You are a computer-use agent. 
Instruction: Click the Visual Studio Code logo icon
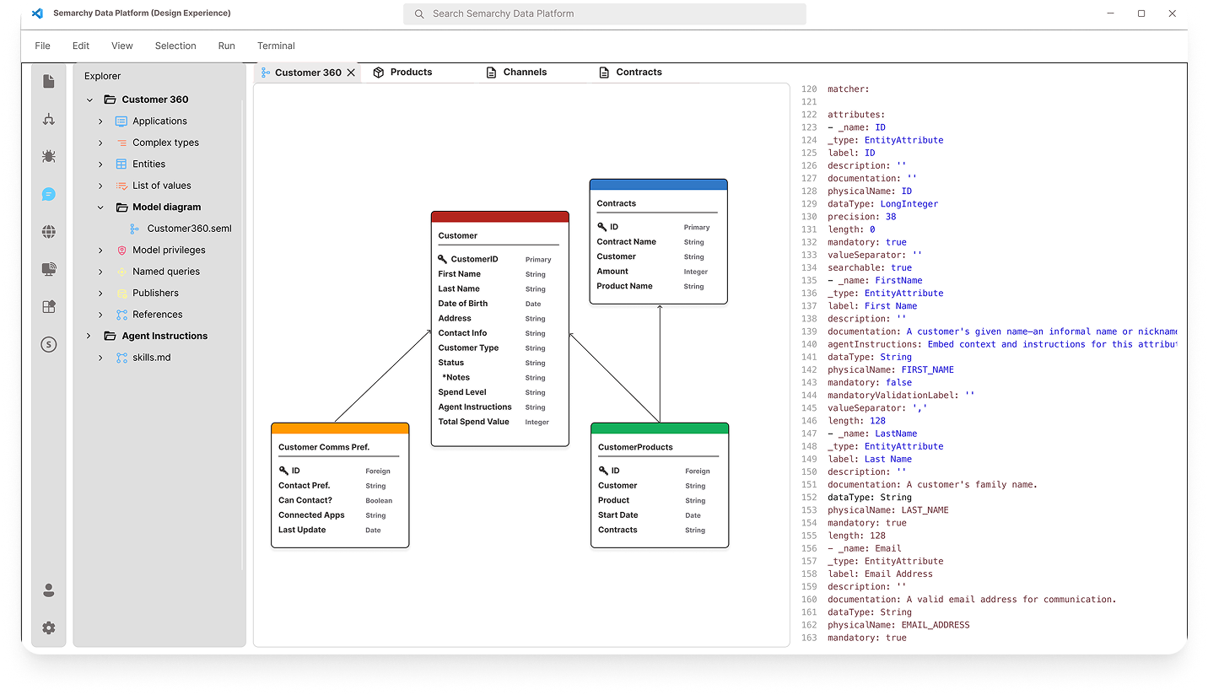pyautogui.click(x=37, y=13)
